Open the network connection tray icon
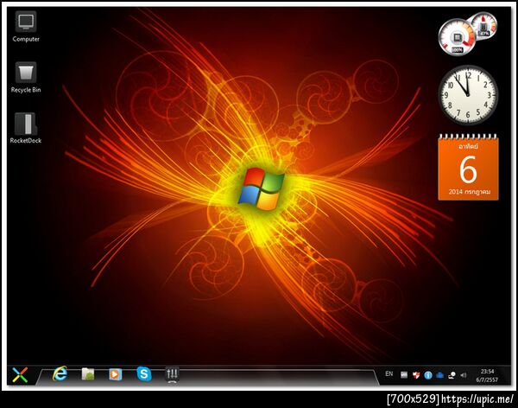The width and height of the screenshot is (518, 408). (452, 375)
